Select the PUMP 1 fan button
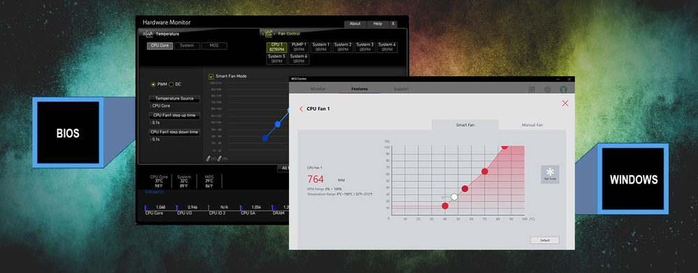 click(x=298, y=47)
